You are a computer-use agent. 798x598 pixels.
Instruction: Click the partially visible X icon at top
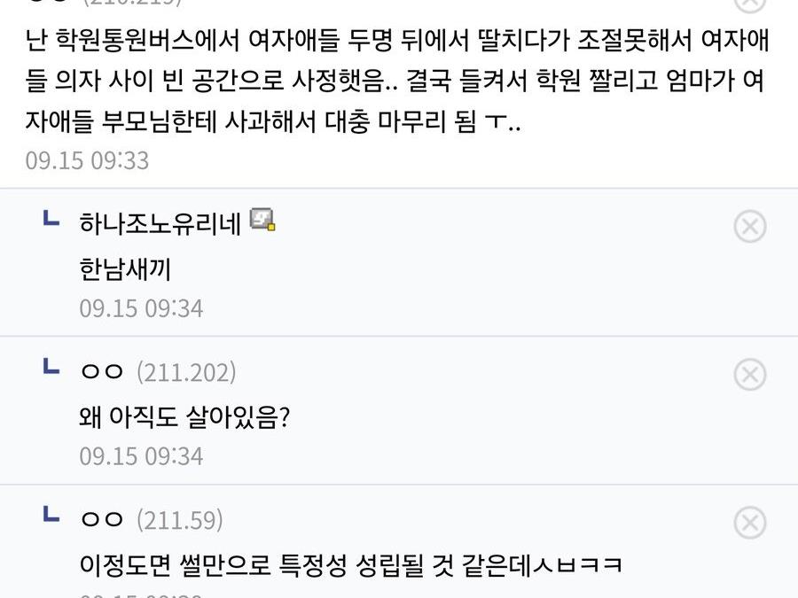(x=750, y=4)
